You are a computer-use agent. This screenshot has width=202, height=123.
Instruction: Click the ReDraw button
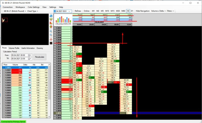coord(78,11)
